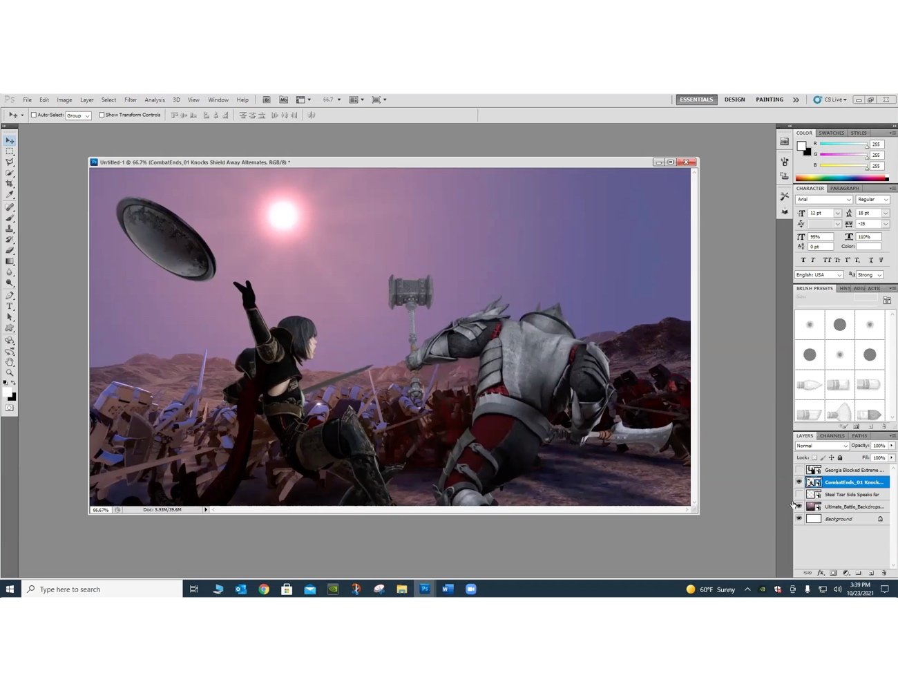Open the CS Live button
Viewport: 898px width, 691px height.
tap(830, 100)
